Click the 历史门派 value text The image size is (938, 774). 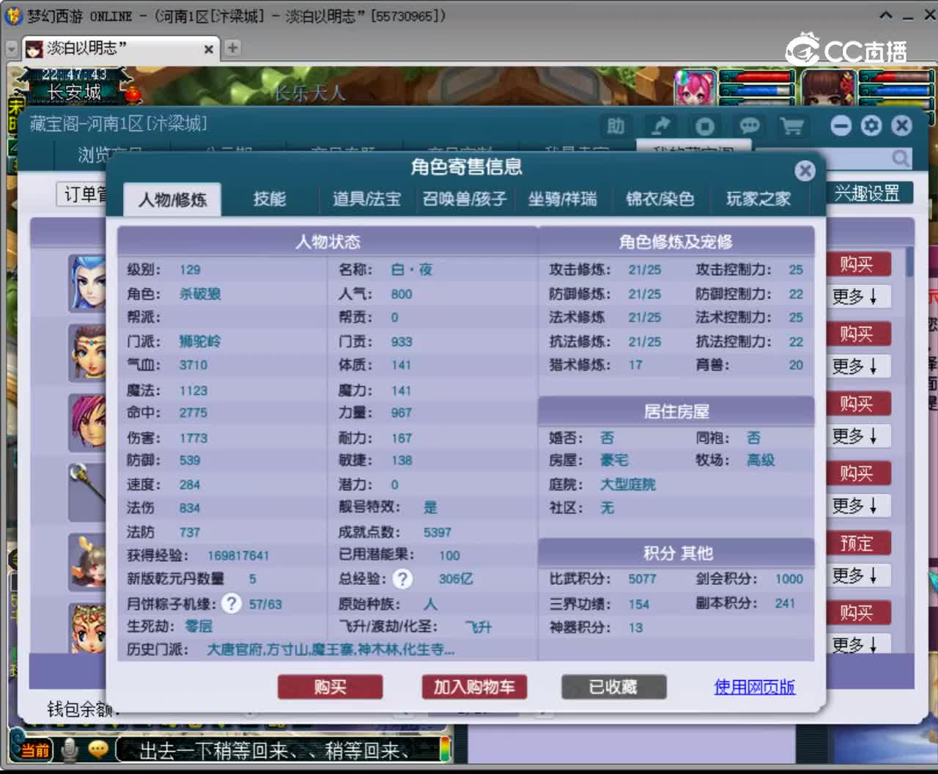tap(330, 649)
